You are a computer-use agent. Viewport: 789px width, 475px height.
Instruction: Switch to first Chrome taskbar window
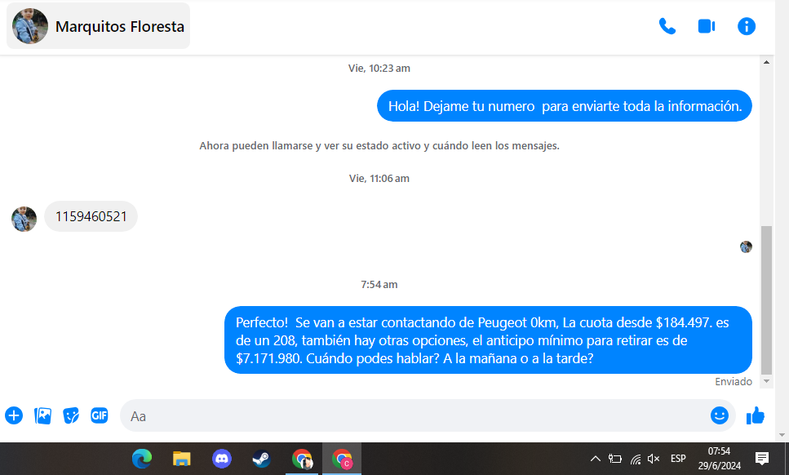click(301, 459)
